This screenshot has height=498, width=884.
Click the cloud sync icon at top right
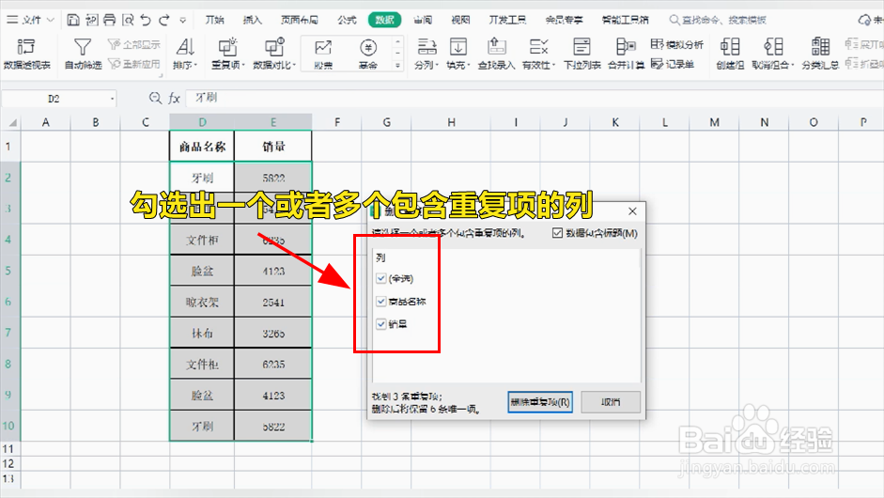(864, 21)
